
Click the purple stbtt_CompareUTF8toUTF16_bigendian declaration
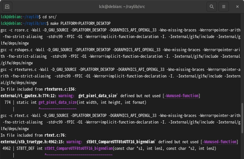[78, 148]
